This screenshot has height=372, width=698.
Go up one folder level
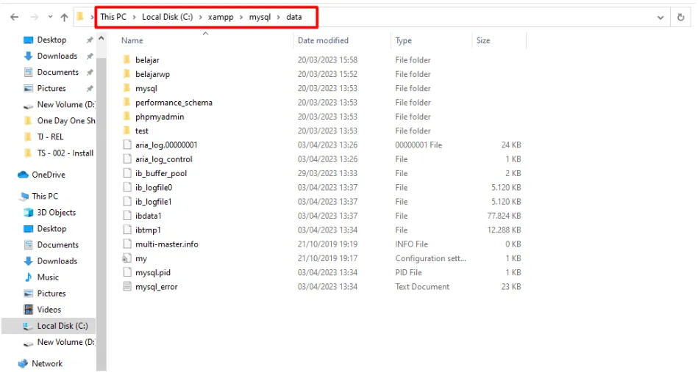pyautogui.click(x=65, y=18)
